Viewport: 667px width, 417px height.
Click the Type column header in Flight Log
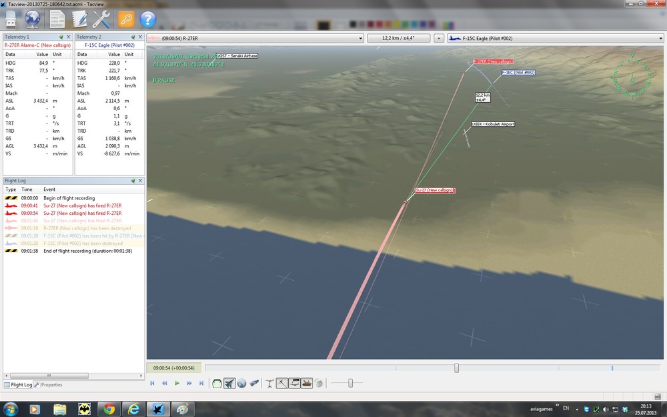[11, 189]
